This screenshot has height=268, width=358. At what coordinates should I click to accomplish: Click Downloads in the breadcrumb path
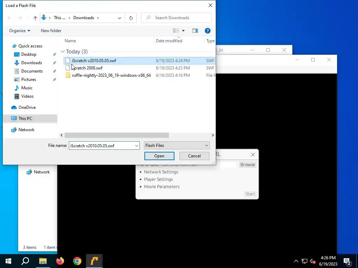coord(84,18)
